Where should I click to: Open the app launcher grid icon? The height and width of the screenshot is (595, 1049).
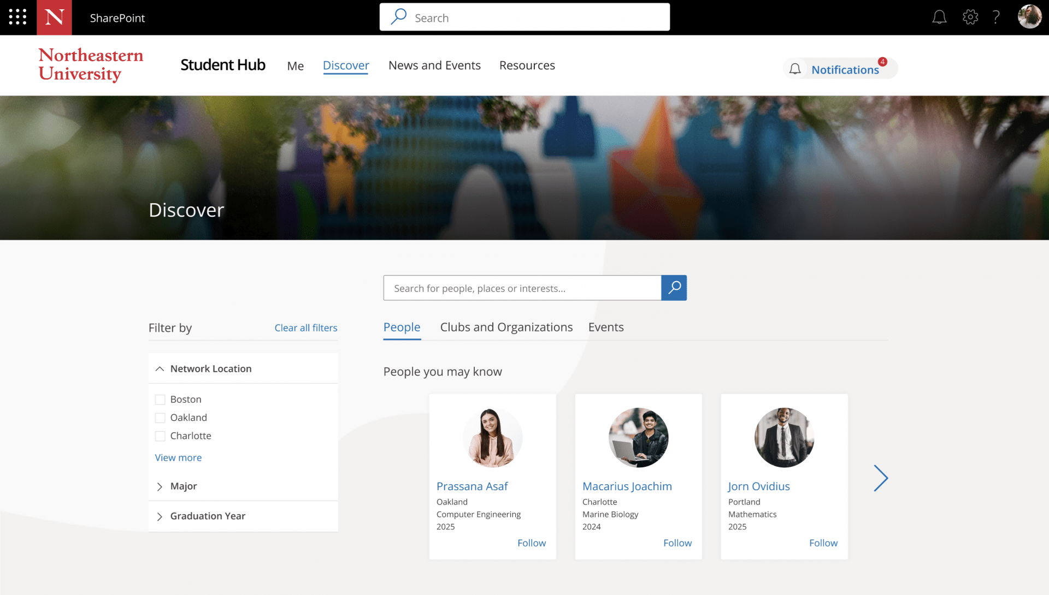(x=17, y=17)
